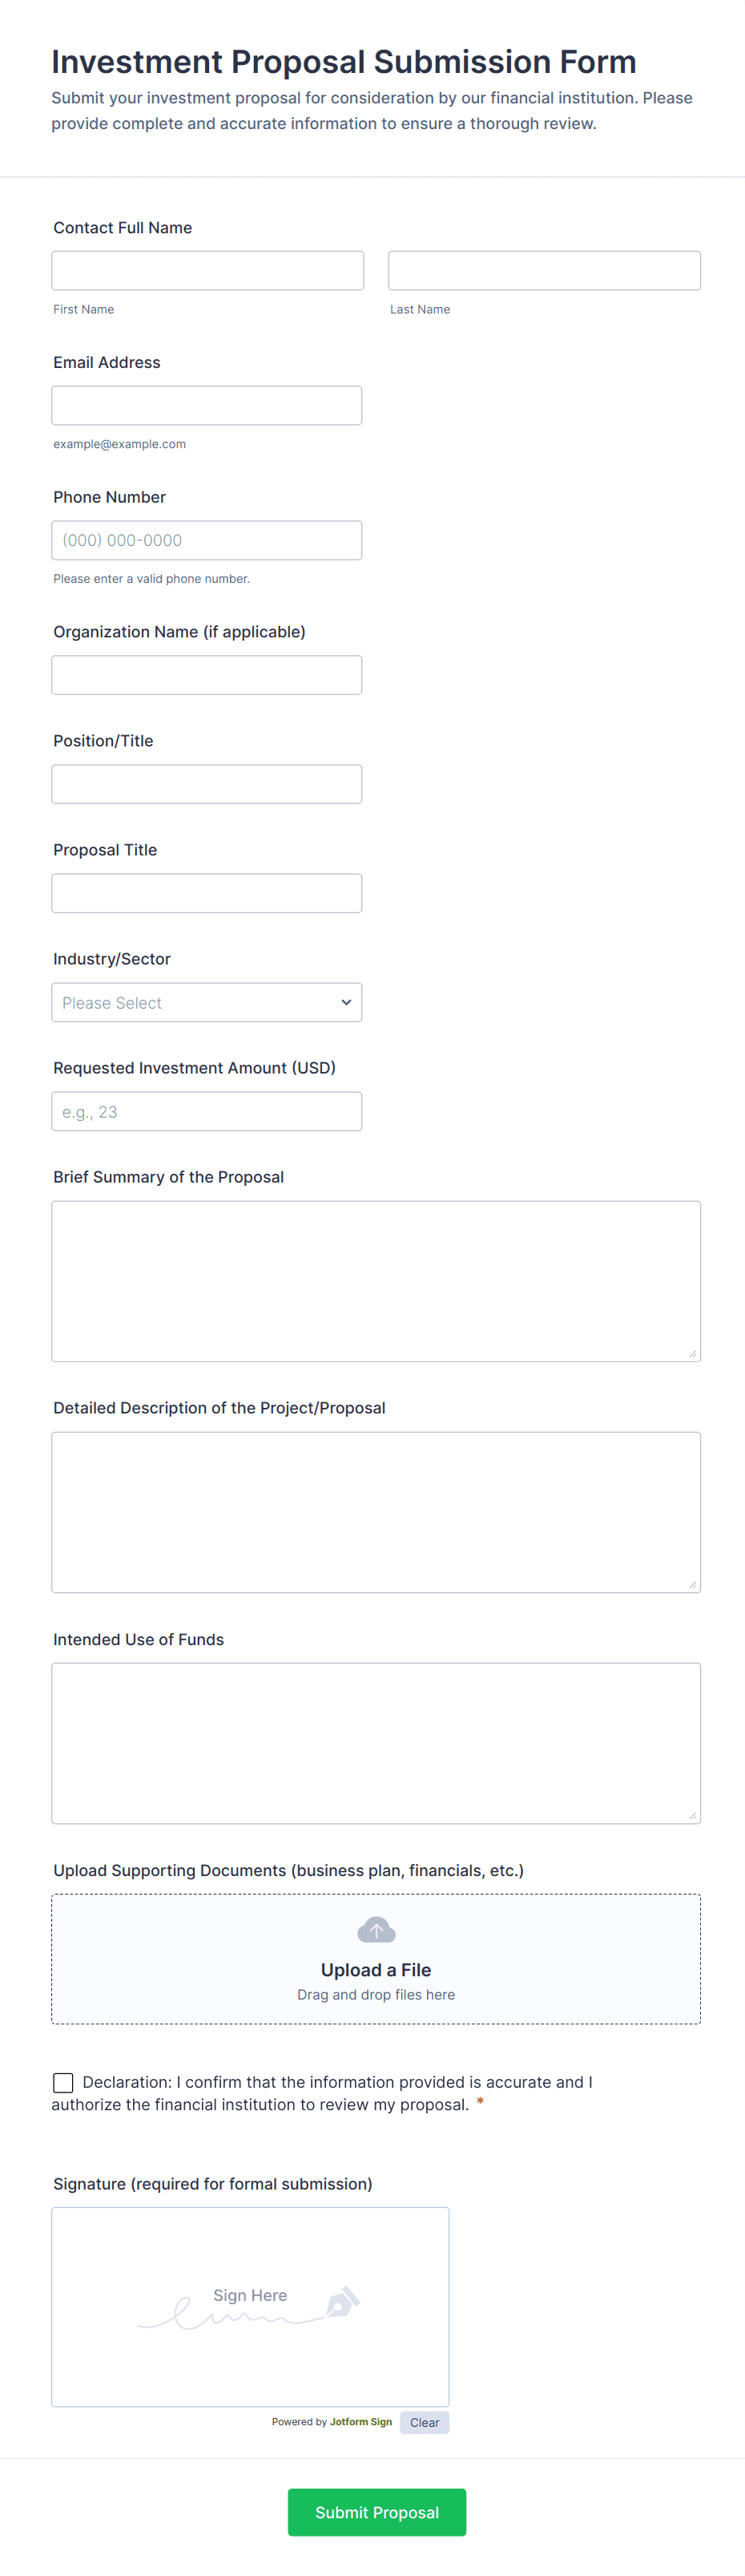745x2576 pixels.
Task: Select the Email Address text box
Action: click(x=207, y=406)
